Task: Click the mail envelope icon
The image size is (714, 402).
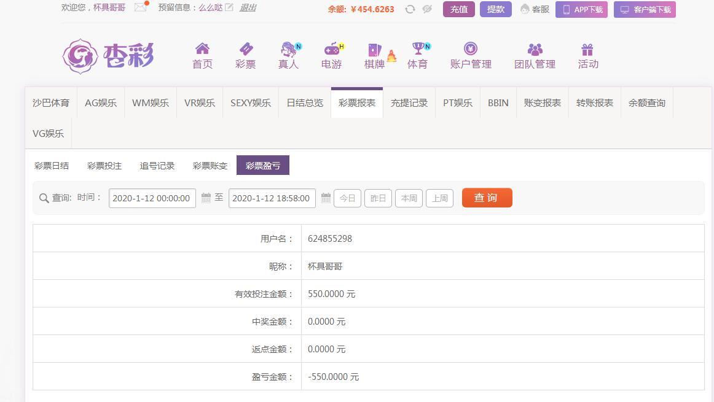Action: pyautogui.click(x=140, y=8)
